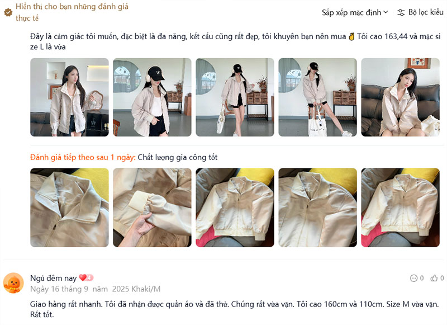Click the Hiển thị cho bạn những đánh giá thực tế text
The height and width of the screenshot is (325, 447).
pos(72,12)
